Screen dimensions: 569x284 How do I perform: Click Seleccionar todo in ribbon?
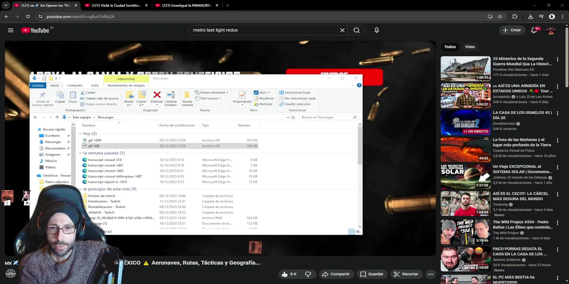pyautogui.click(x=295, y=93)
